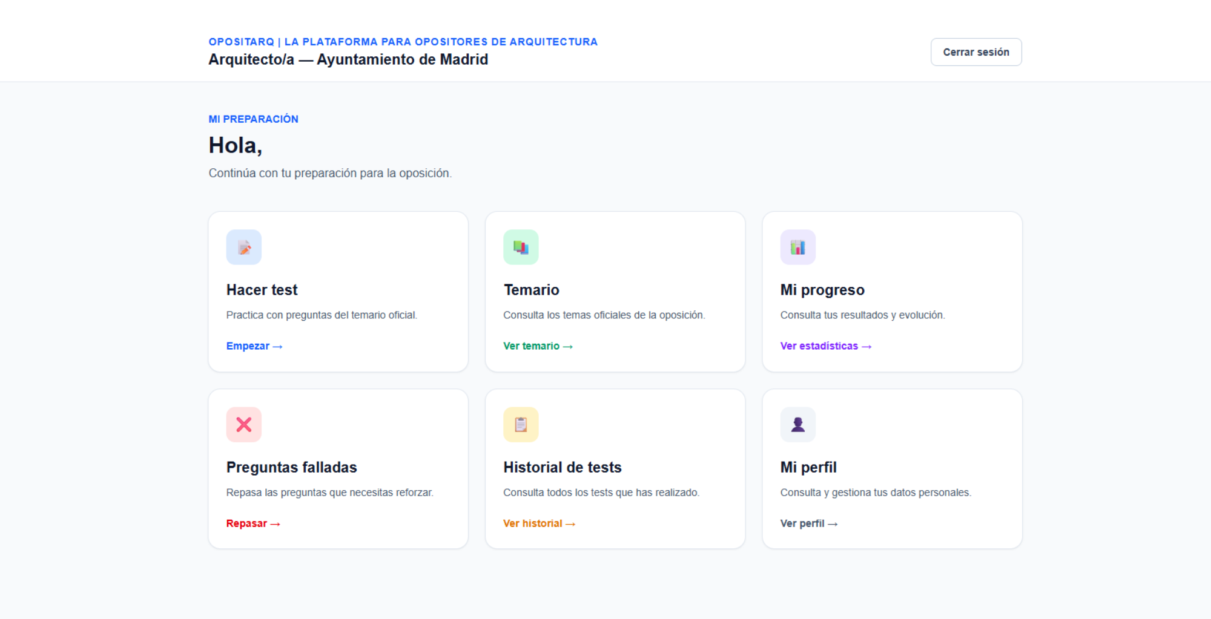
Task: Click 'Consulta tus resultados y evolución.' text
Action: [x=863, y=315]
